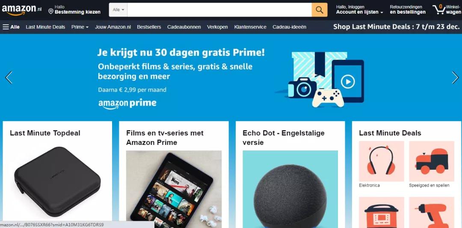Viewport: 462px width, 228px height.
Task: Open the Echo Dot product image
Action: 290,189
